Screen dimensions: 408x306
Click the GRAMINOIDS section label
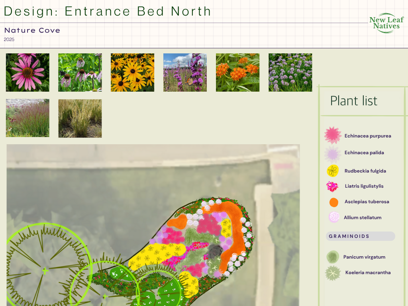(349, 236)
